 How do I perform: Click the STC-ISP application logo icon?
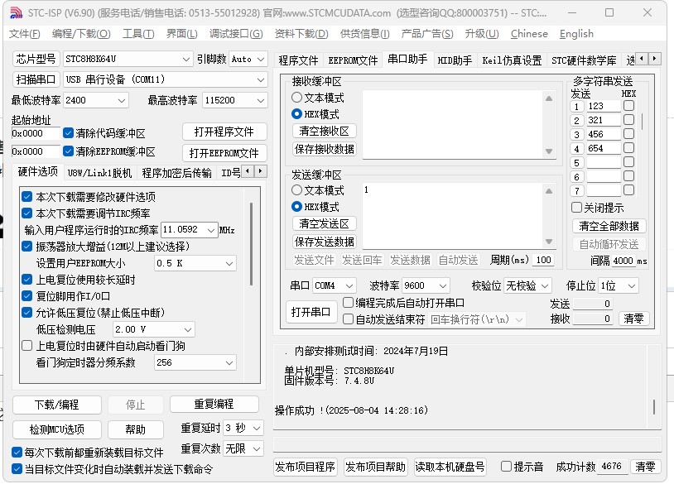coord(16,13)
